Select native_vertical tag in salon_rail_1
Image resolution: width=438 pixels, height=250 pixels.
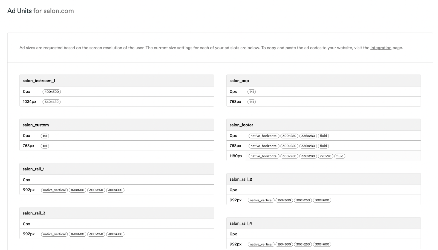click(54, 190)
